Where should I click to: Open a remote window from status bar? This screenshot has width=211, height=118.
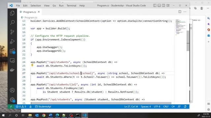click(11, 107)
